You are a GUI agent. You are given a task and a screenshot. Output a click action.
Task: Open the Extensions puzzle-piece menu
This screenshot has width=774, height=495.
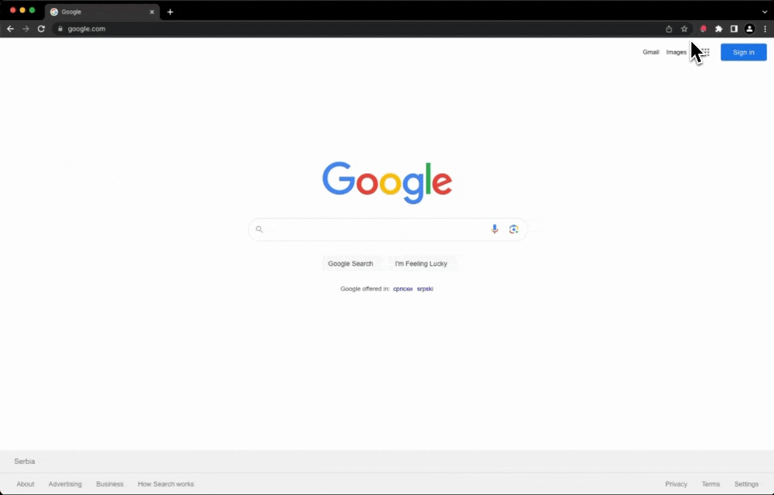pyautogui.click(x=719, y=29)
